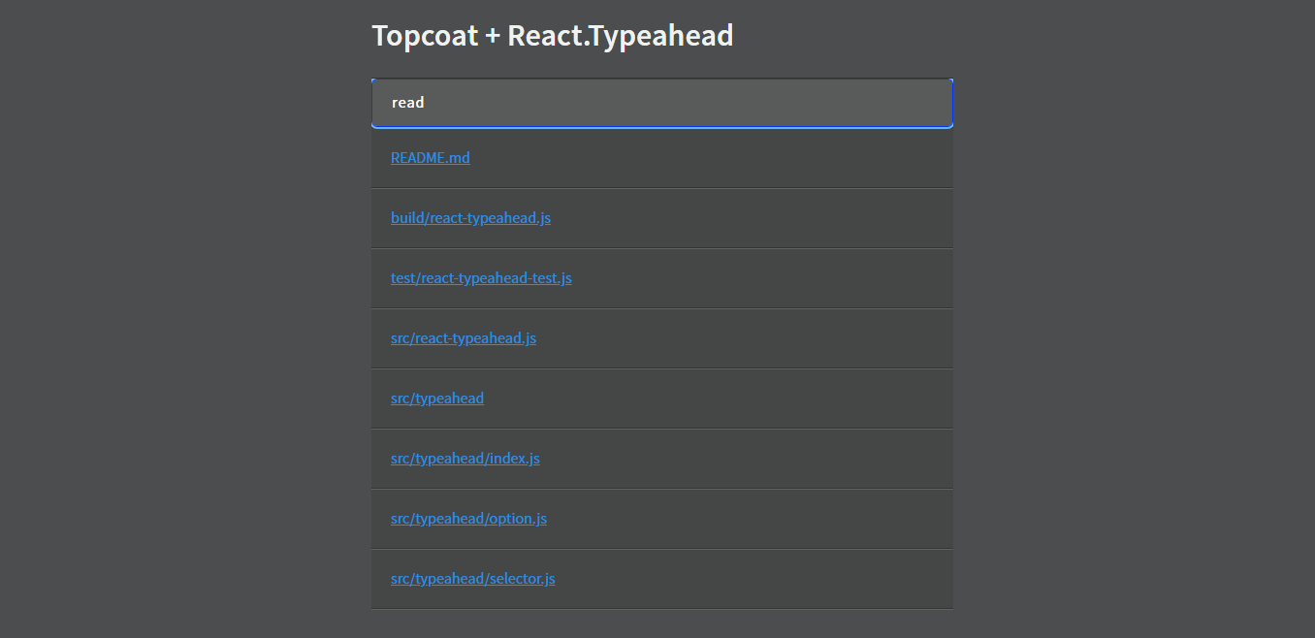Open the build/react-typeahead.js file link

point(470,217)
